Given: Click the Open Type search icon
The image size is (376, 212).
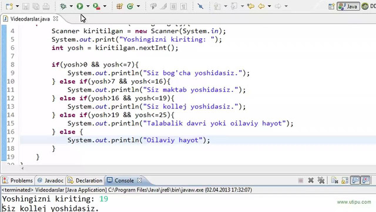Looking at the screenshot, I should tap(153, 6).
